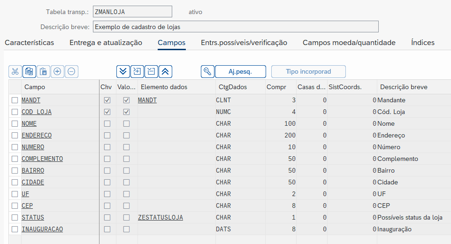Viewport: 451px width, 244px height.
Task: Click the expand all double-down arrow icon
Action: tap(123, 71)
